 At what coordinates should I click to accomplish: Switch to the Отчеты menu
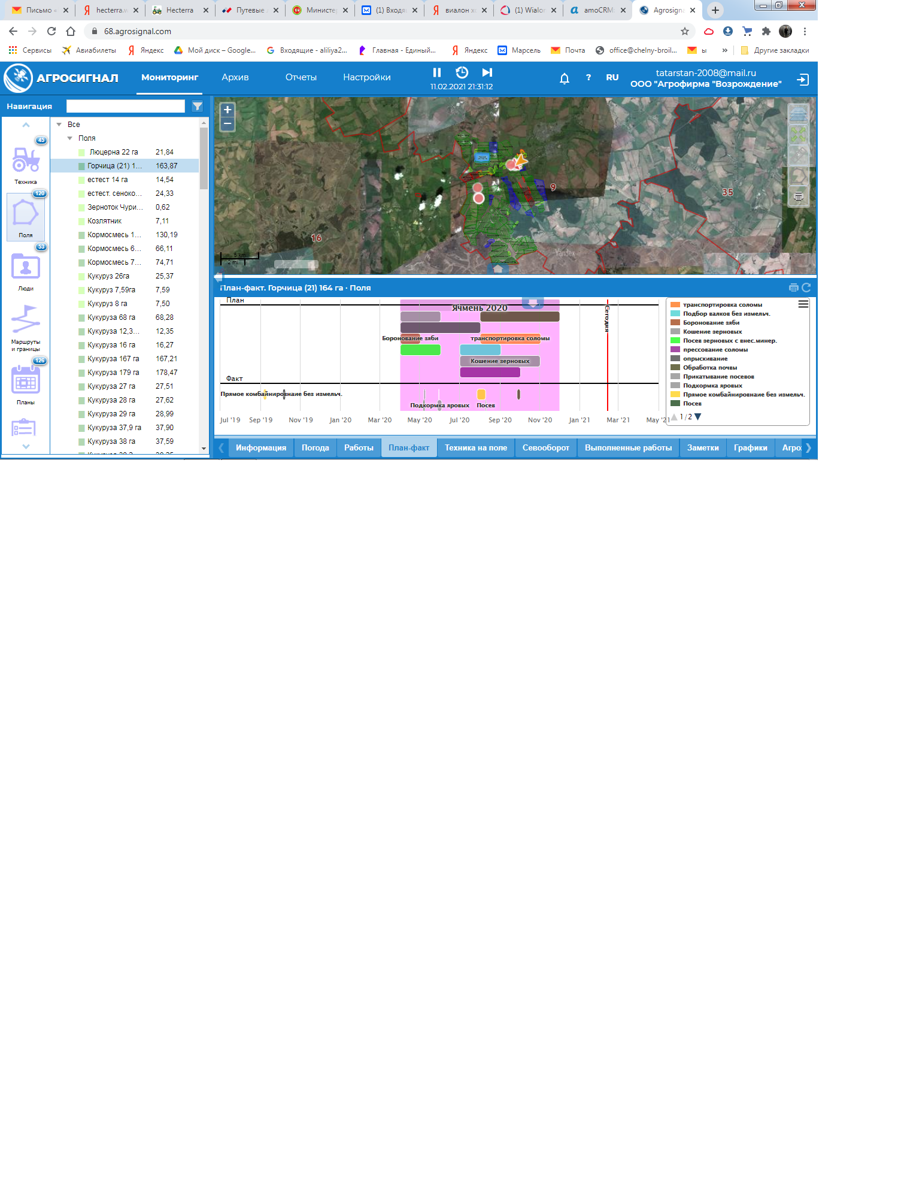[301, 77]
